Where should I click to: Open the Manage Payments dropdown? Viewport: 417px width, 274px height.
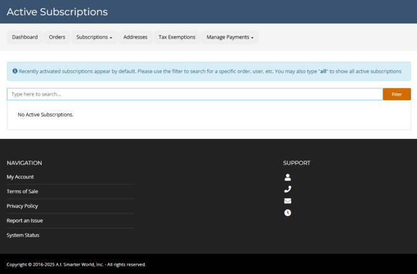[x=230, y=37]
